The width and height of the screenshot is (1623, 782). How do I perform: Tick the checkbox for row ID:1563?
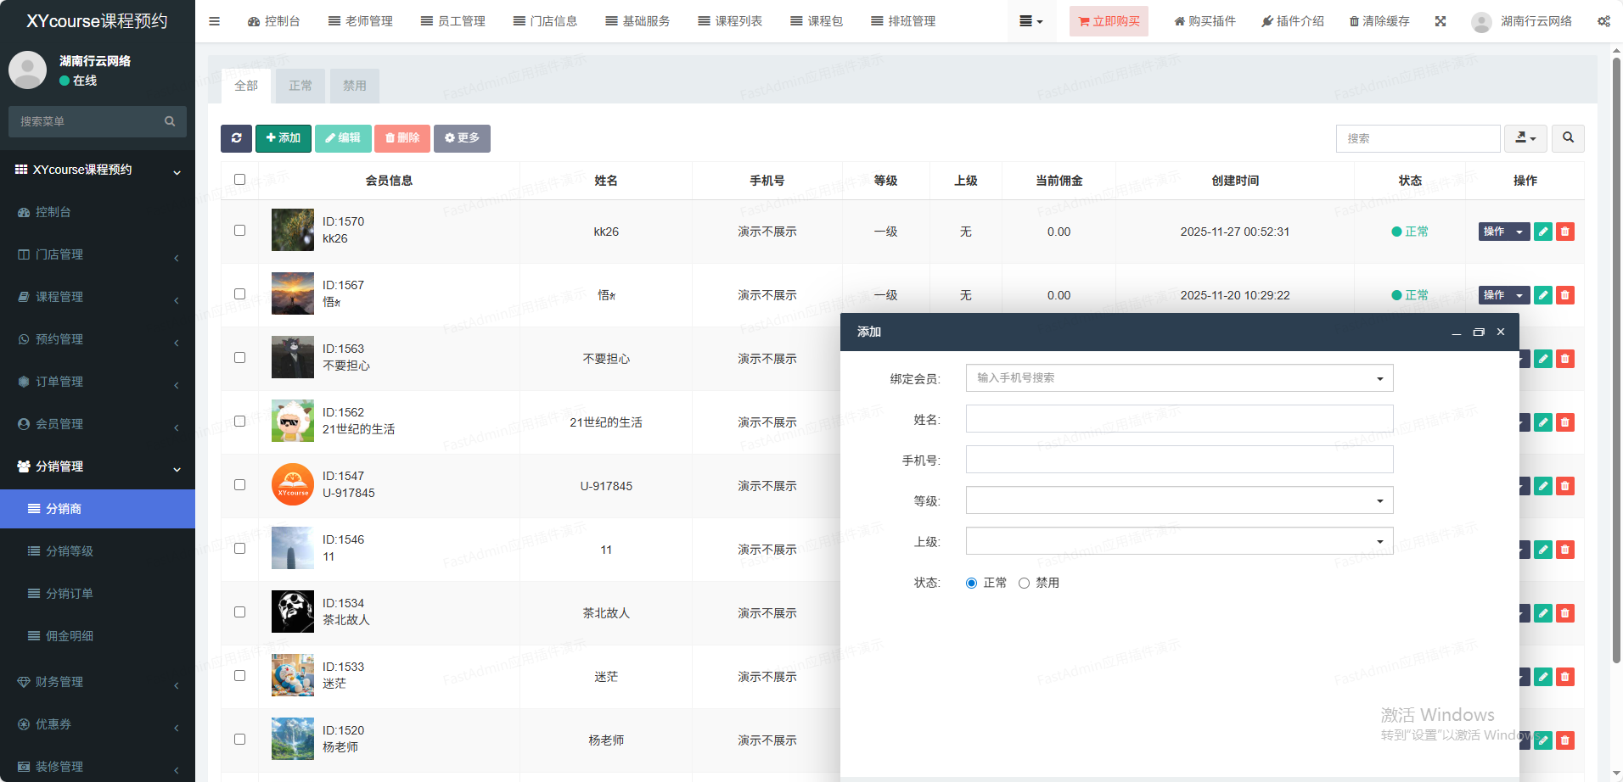click(239, 358)
